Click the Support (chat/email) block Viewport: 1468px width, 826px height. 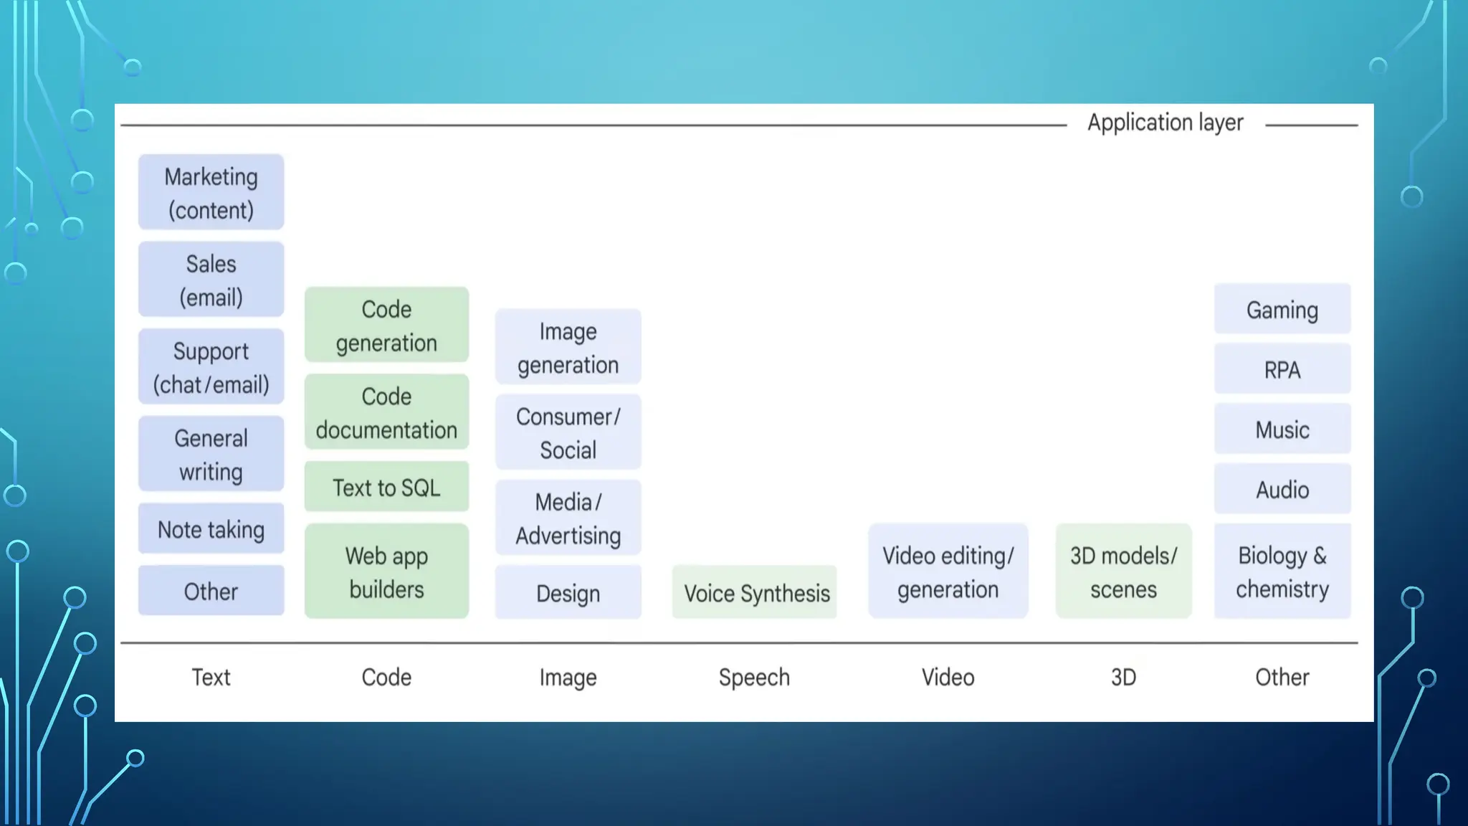[211, 367]
